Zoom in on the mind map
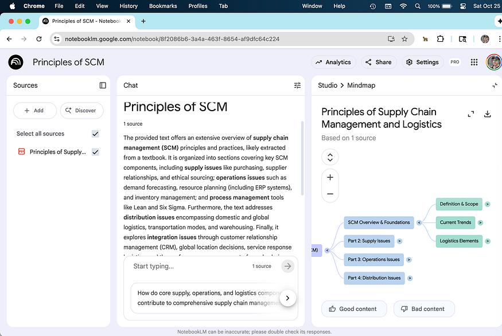502x336 pixels. click(330, 178)
